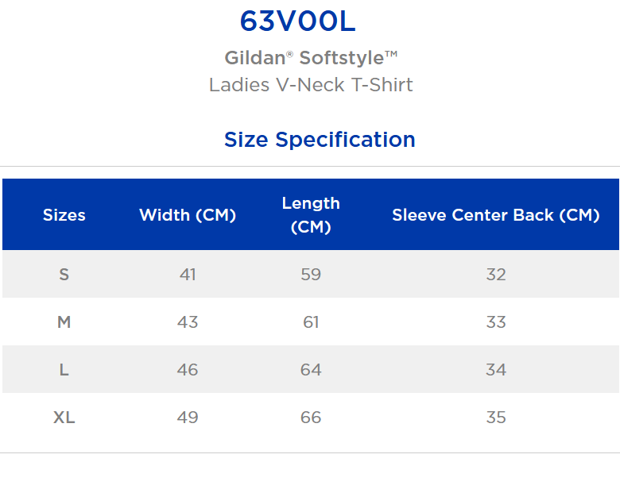Click width value 41 for size S
The image size is (620, 489).
(x=188, y=274)
